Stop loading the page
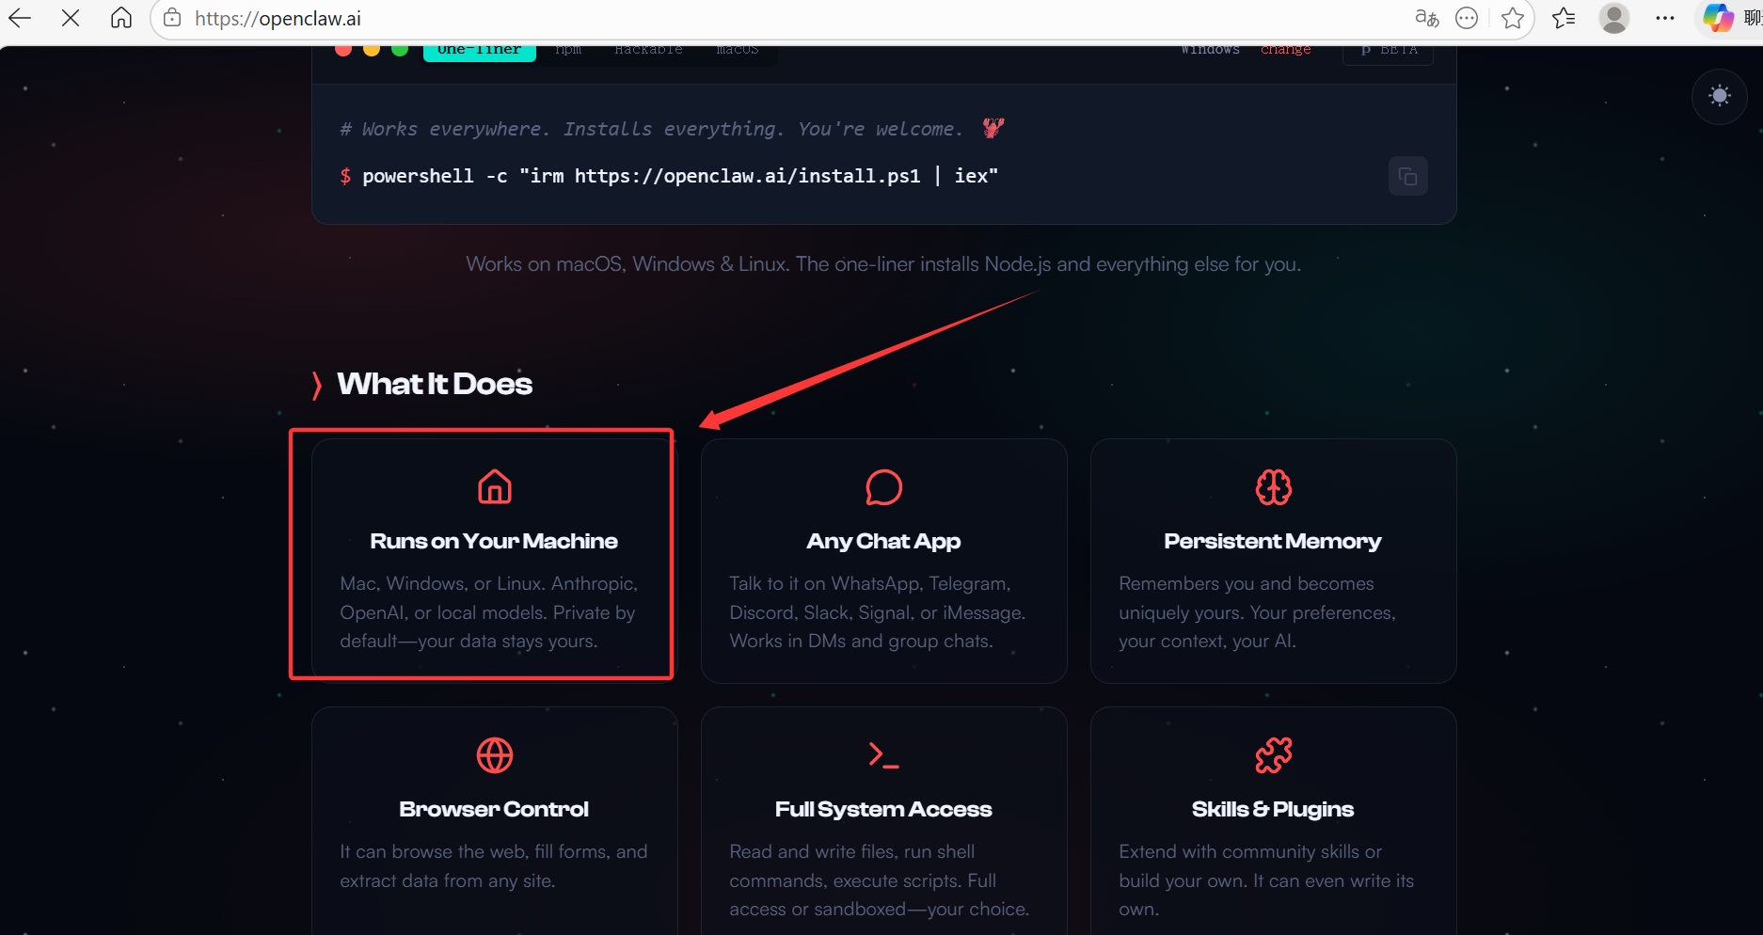Image resolution: width=1763 pixels, height=935 pixels. point(71,18)
